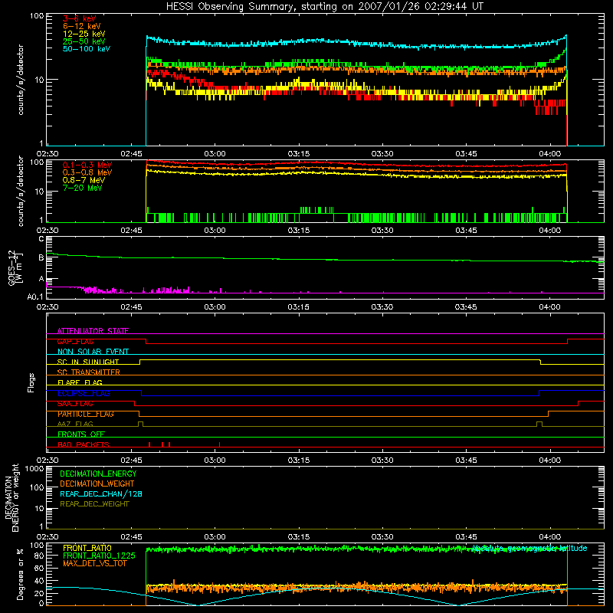The width and height of the screenshot is (613, 613).
Task: Select the DECIMATION_ENERGY legend label
Action: click(x=98, y=474)
